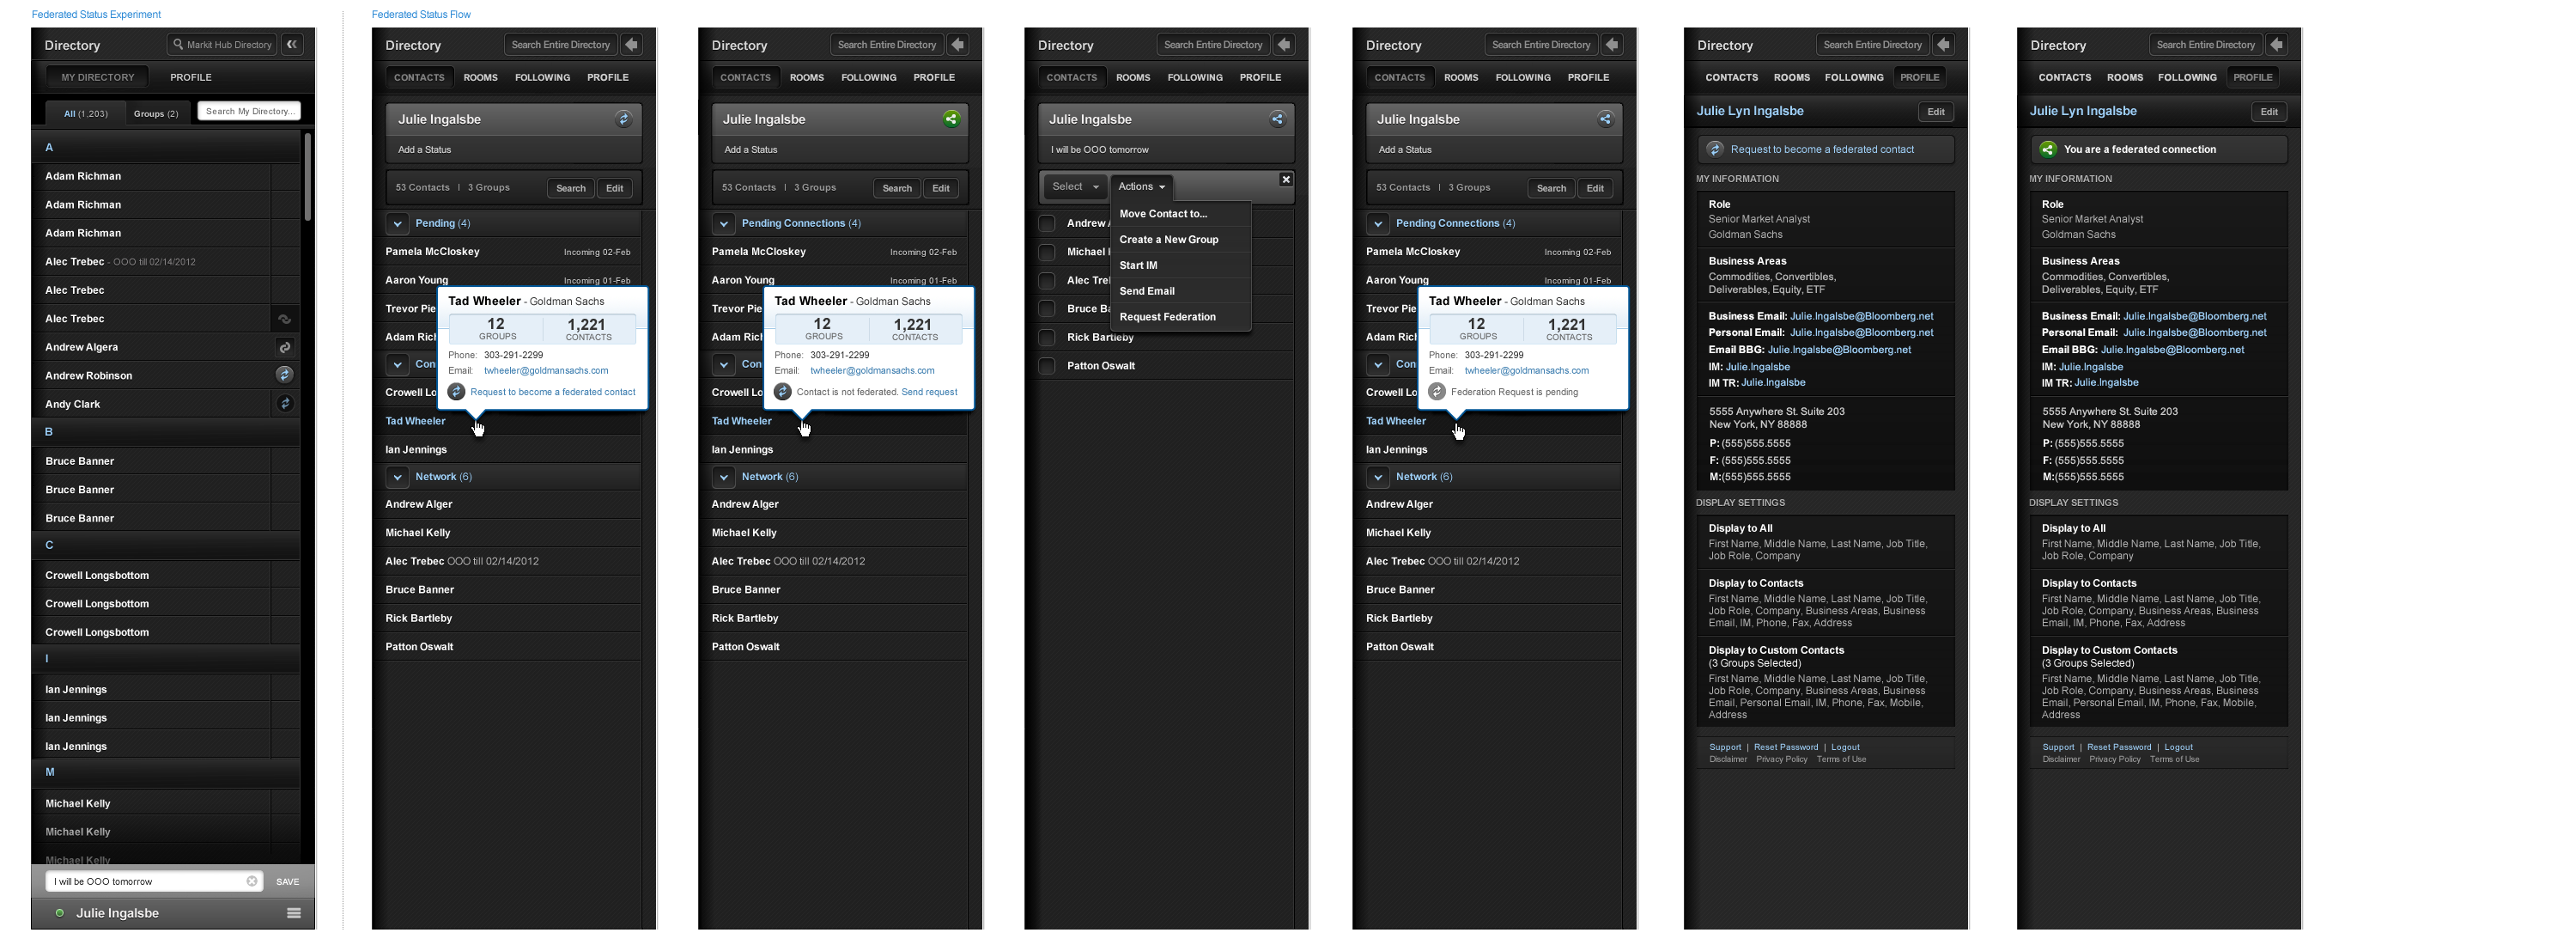Image resolution: width=2576 pixels, height=945 pixels.
Task: Collapse the Actions dropdown menu
Action: click(1141, 187)
